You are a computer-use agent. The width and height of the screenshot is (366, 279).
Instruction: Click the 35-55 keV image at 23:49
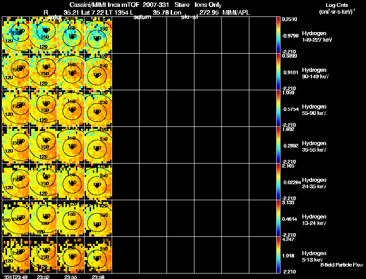click(x=16, y=145)
